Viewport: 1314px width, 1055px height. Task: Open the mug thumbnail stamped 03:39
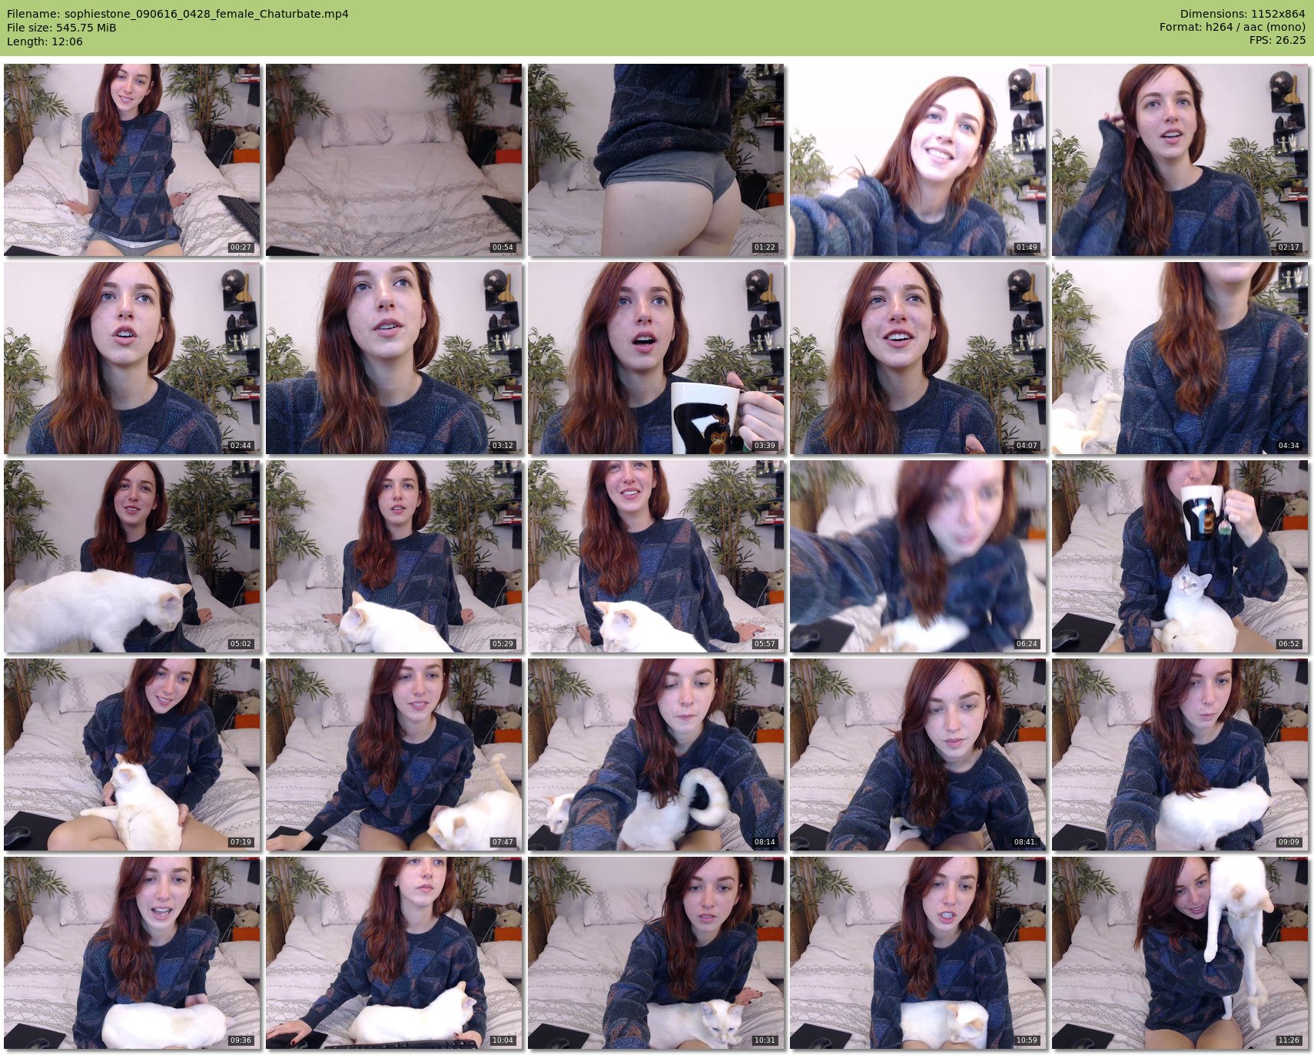656,358
